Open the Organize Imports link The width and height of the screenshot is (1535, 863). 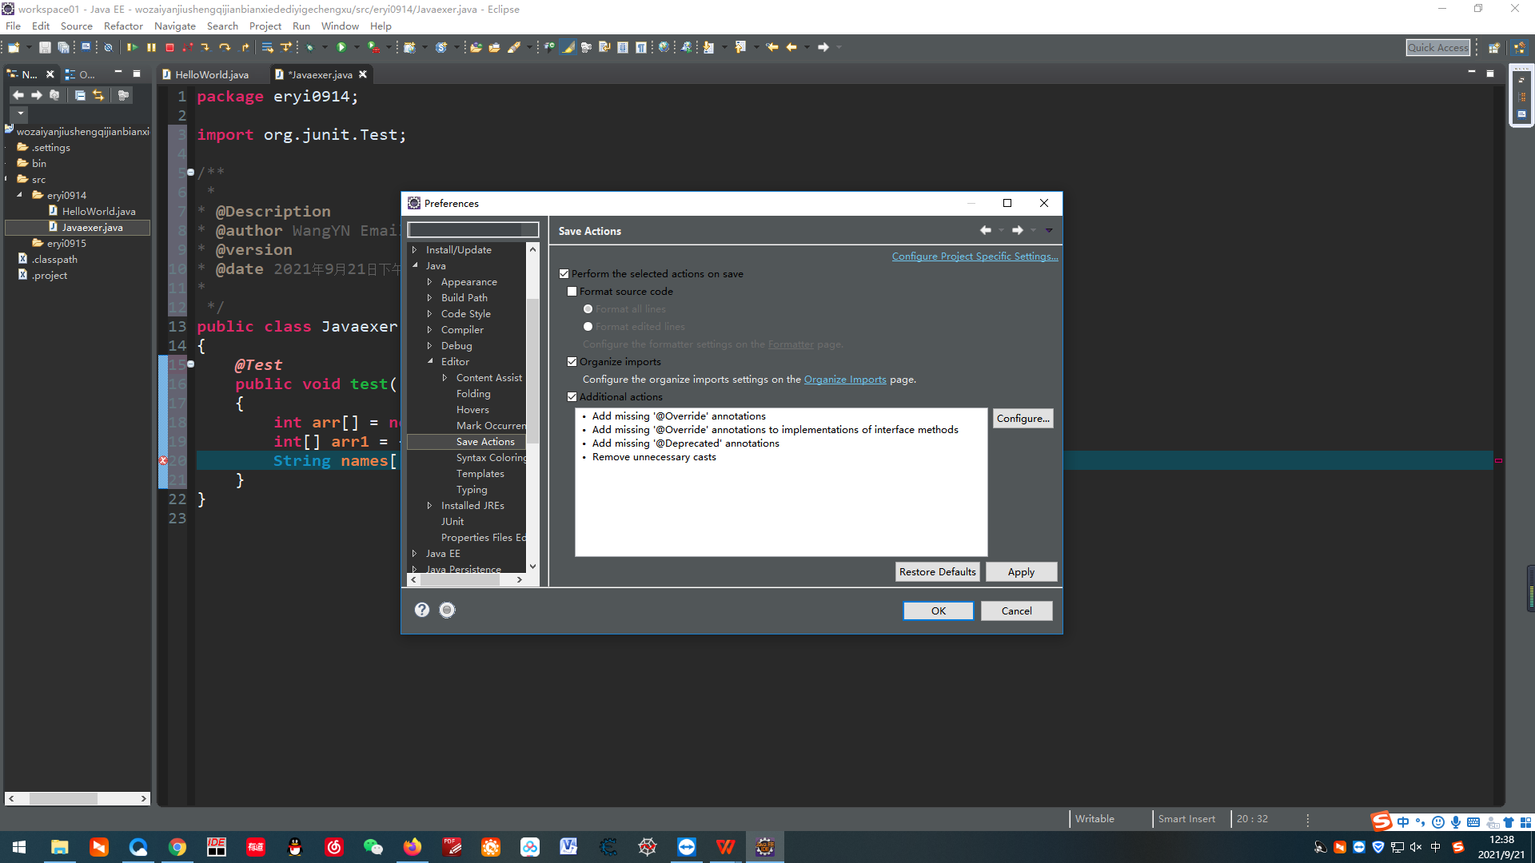845,380
